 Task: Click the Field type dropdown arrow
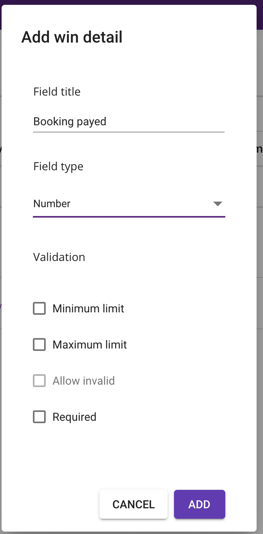point(218,204)
